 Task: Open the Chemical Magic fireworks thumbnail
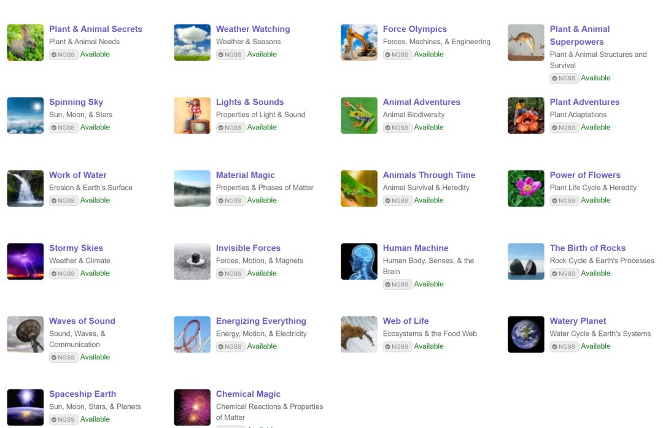tap(192, 407)
